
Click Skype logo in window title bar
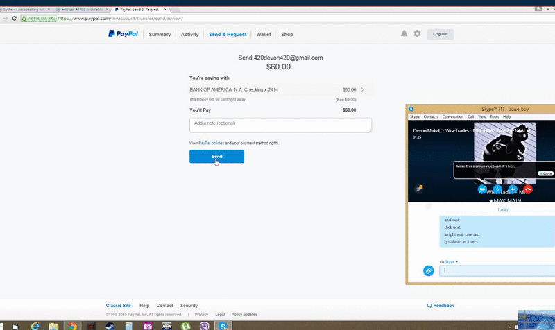(x=411, y=109)
